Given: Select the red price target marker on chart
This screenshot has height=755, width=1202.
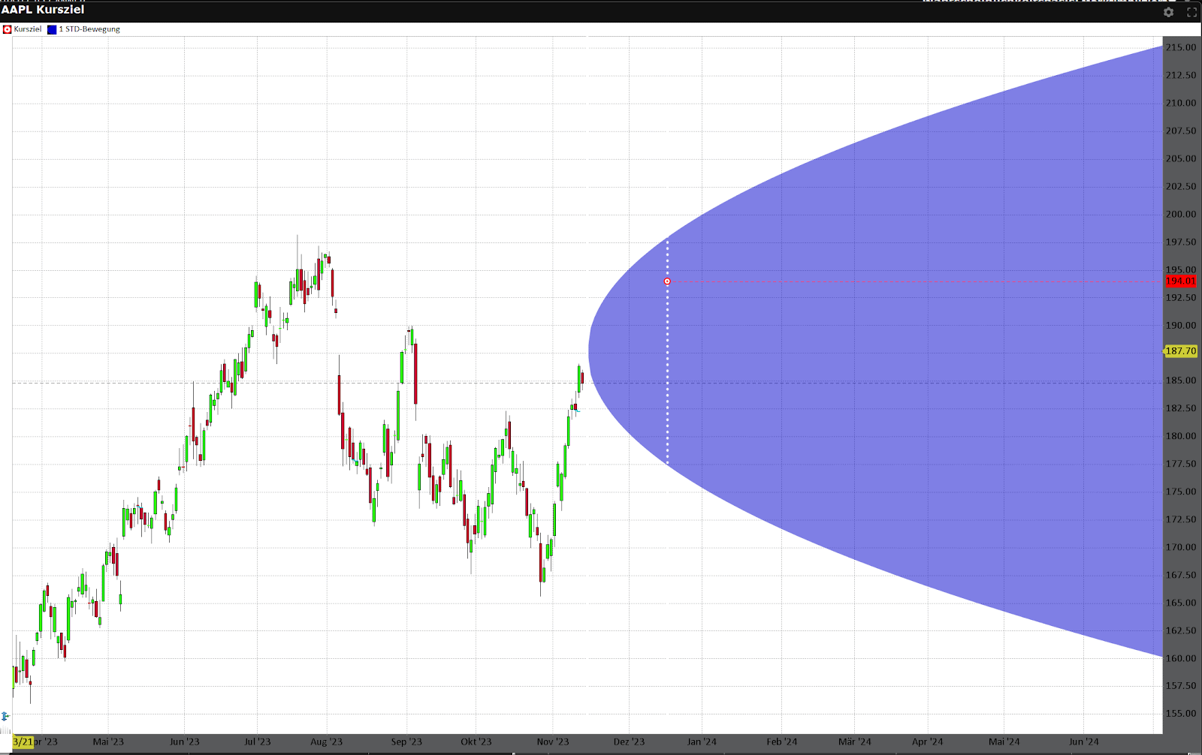Looking at the screenshot, I should click(x=667, y=281).
